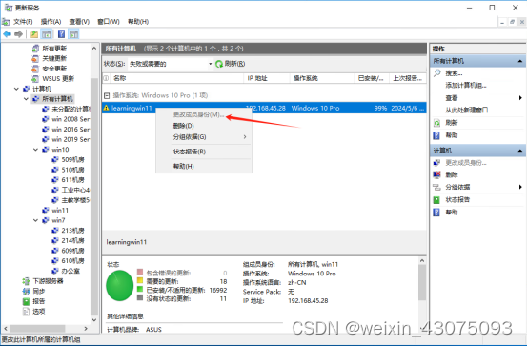Screen dimensions: 527x346
Task: Sort by 操作系统 column header
Action: tap(322, 78)
